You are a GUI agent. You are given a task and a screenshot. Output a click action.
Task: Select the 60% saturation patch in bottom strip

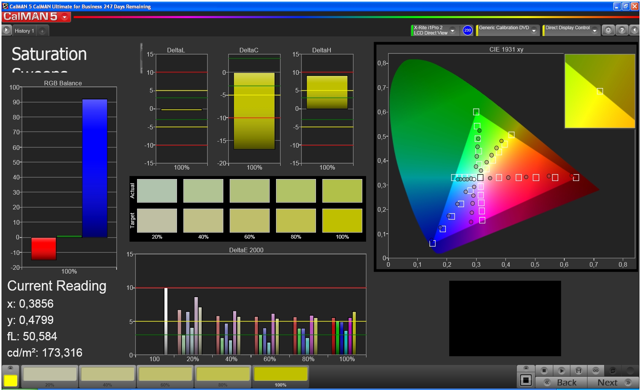coord(165,376)
